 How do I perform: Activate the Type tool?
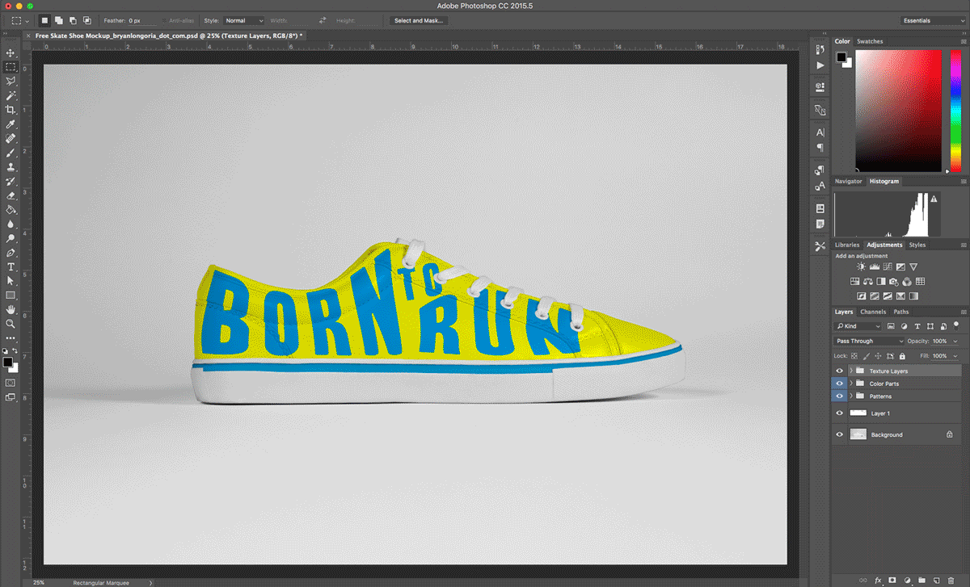point(11,266)
